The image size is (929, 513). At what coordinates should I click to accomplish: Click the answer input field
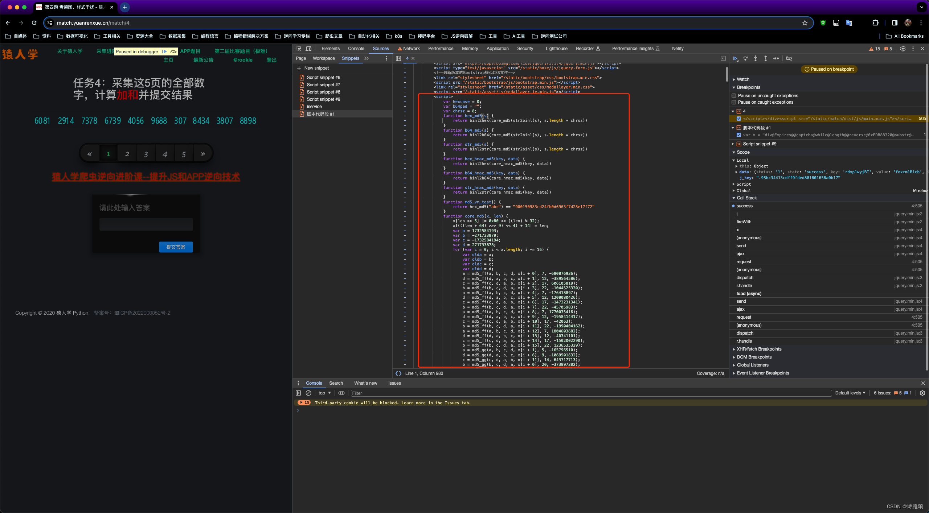(146, 224)
